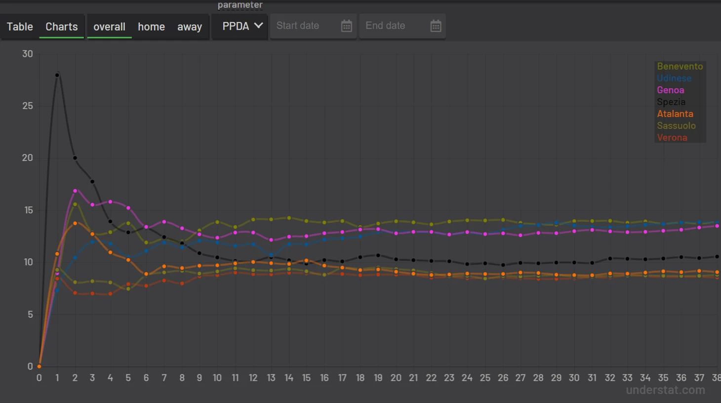
Task: Click Spezia's black data point at matchday 3
Action: 92,182
